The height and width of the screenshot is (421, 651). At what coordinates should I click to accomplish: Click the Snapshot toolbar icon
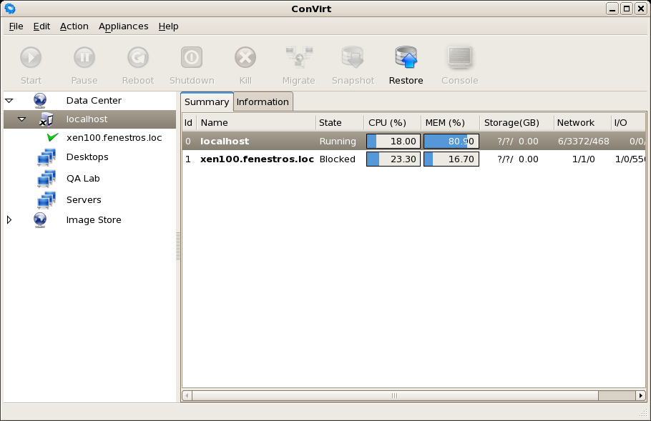click(353, 58)
